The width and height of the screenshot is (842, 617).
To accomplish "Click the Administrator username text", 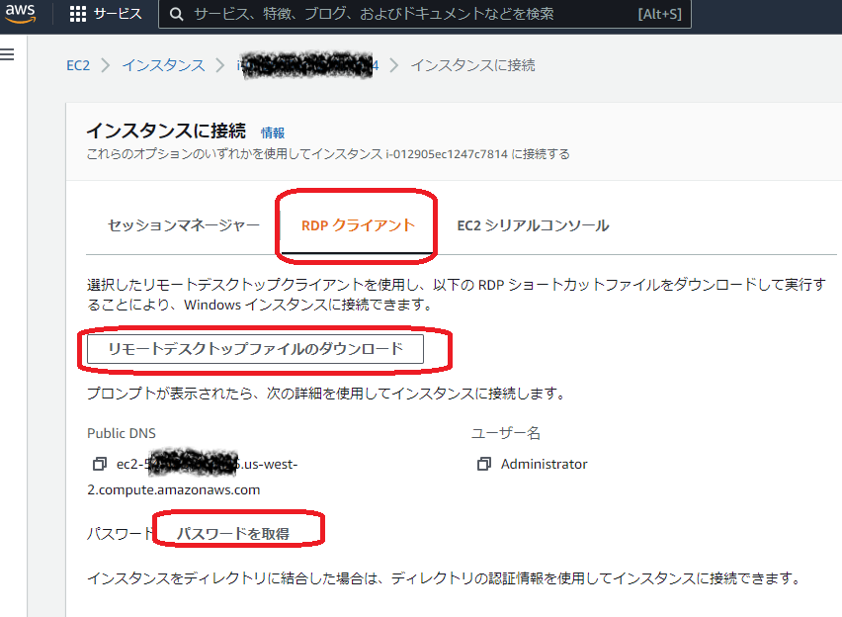I will (x=544, y=464).
